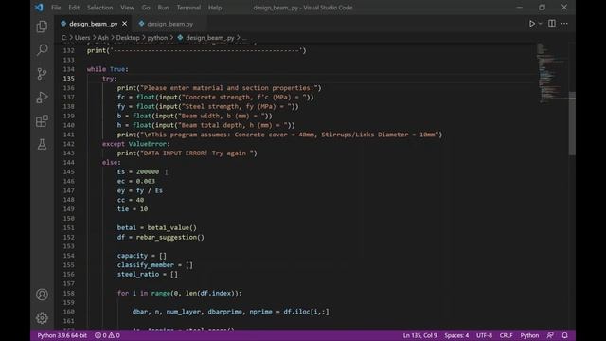Open the File menu
Image resolution: width=606 pixels, height=341 pixels.
(56, 8)
